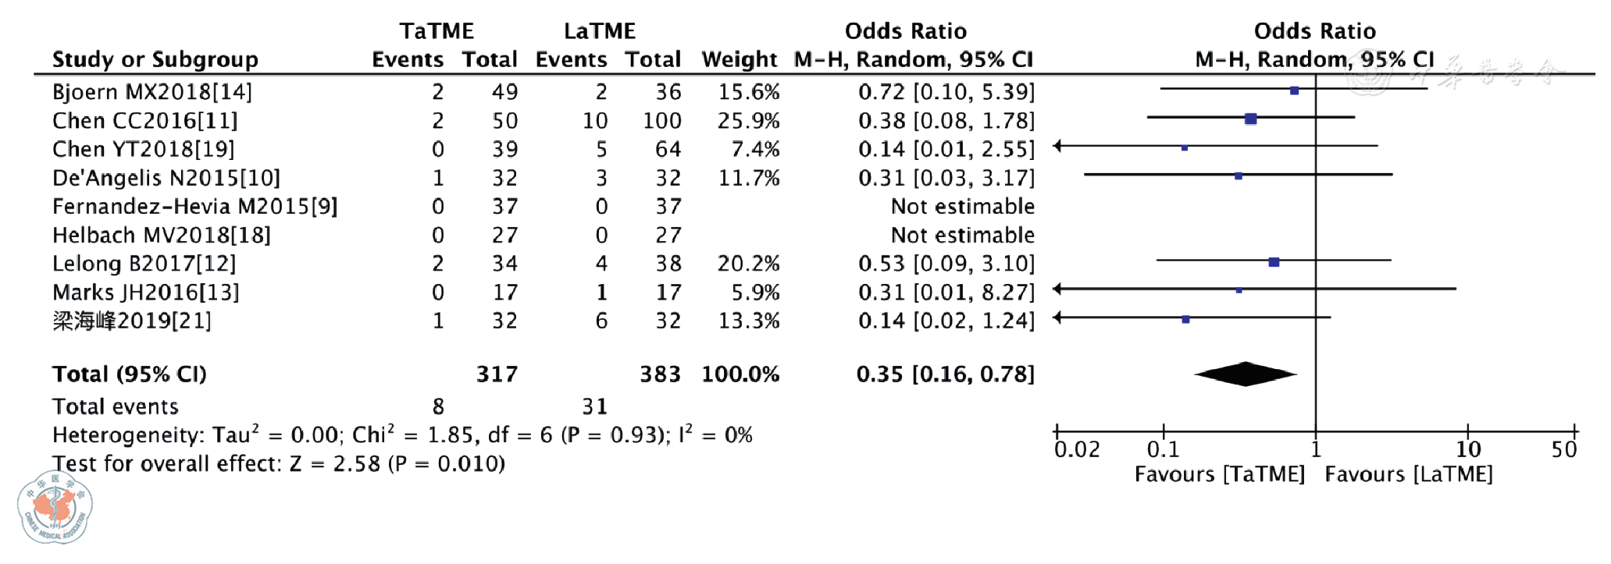This screenshot has height=564, width=1611.
Task: Click the "Weight" column header
Action: pyautogui.click(x=739, y=60)
